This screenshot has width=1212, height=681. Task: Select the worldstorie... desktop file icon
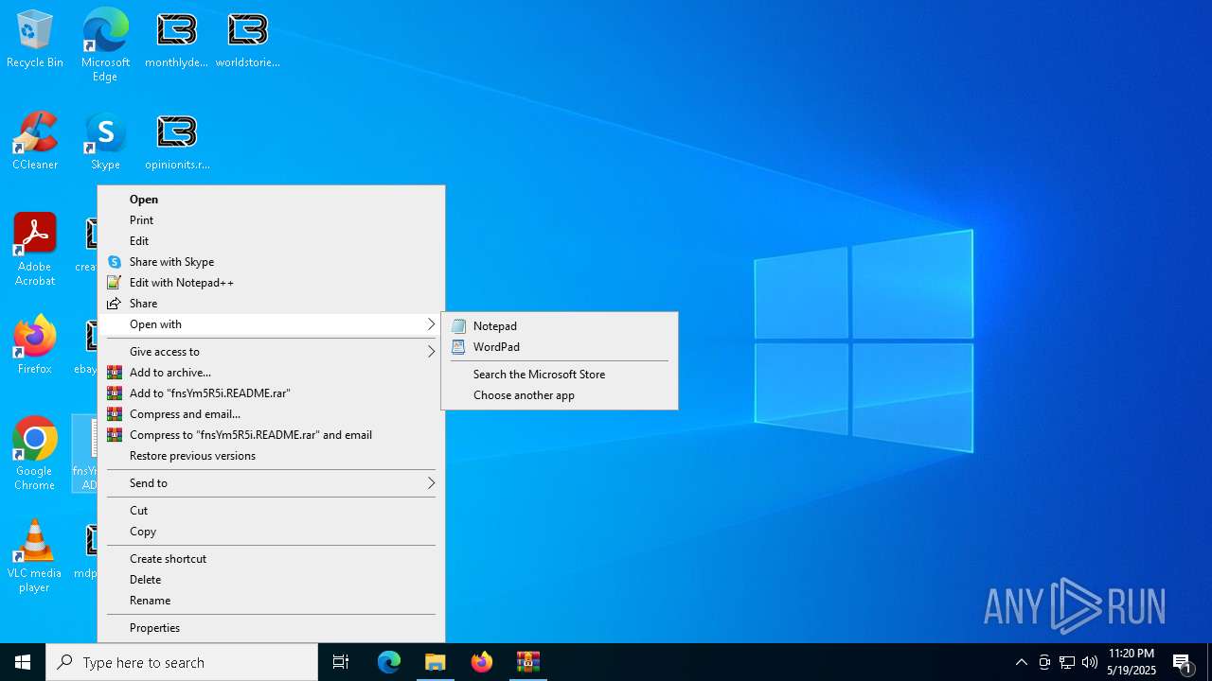(247, 40)
